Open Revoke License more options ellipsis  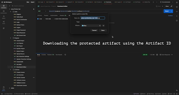coord(34,78)
